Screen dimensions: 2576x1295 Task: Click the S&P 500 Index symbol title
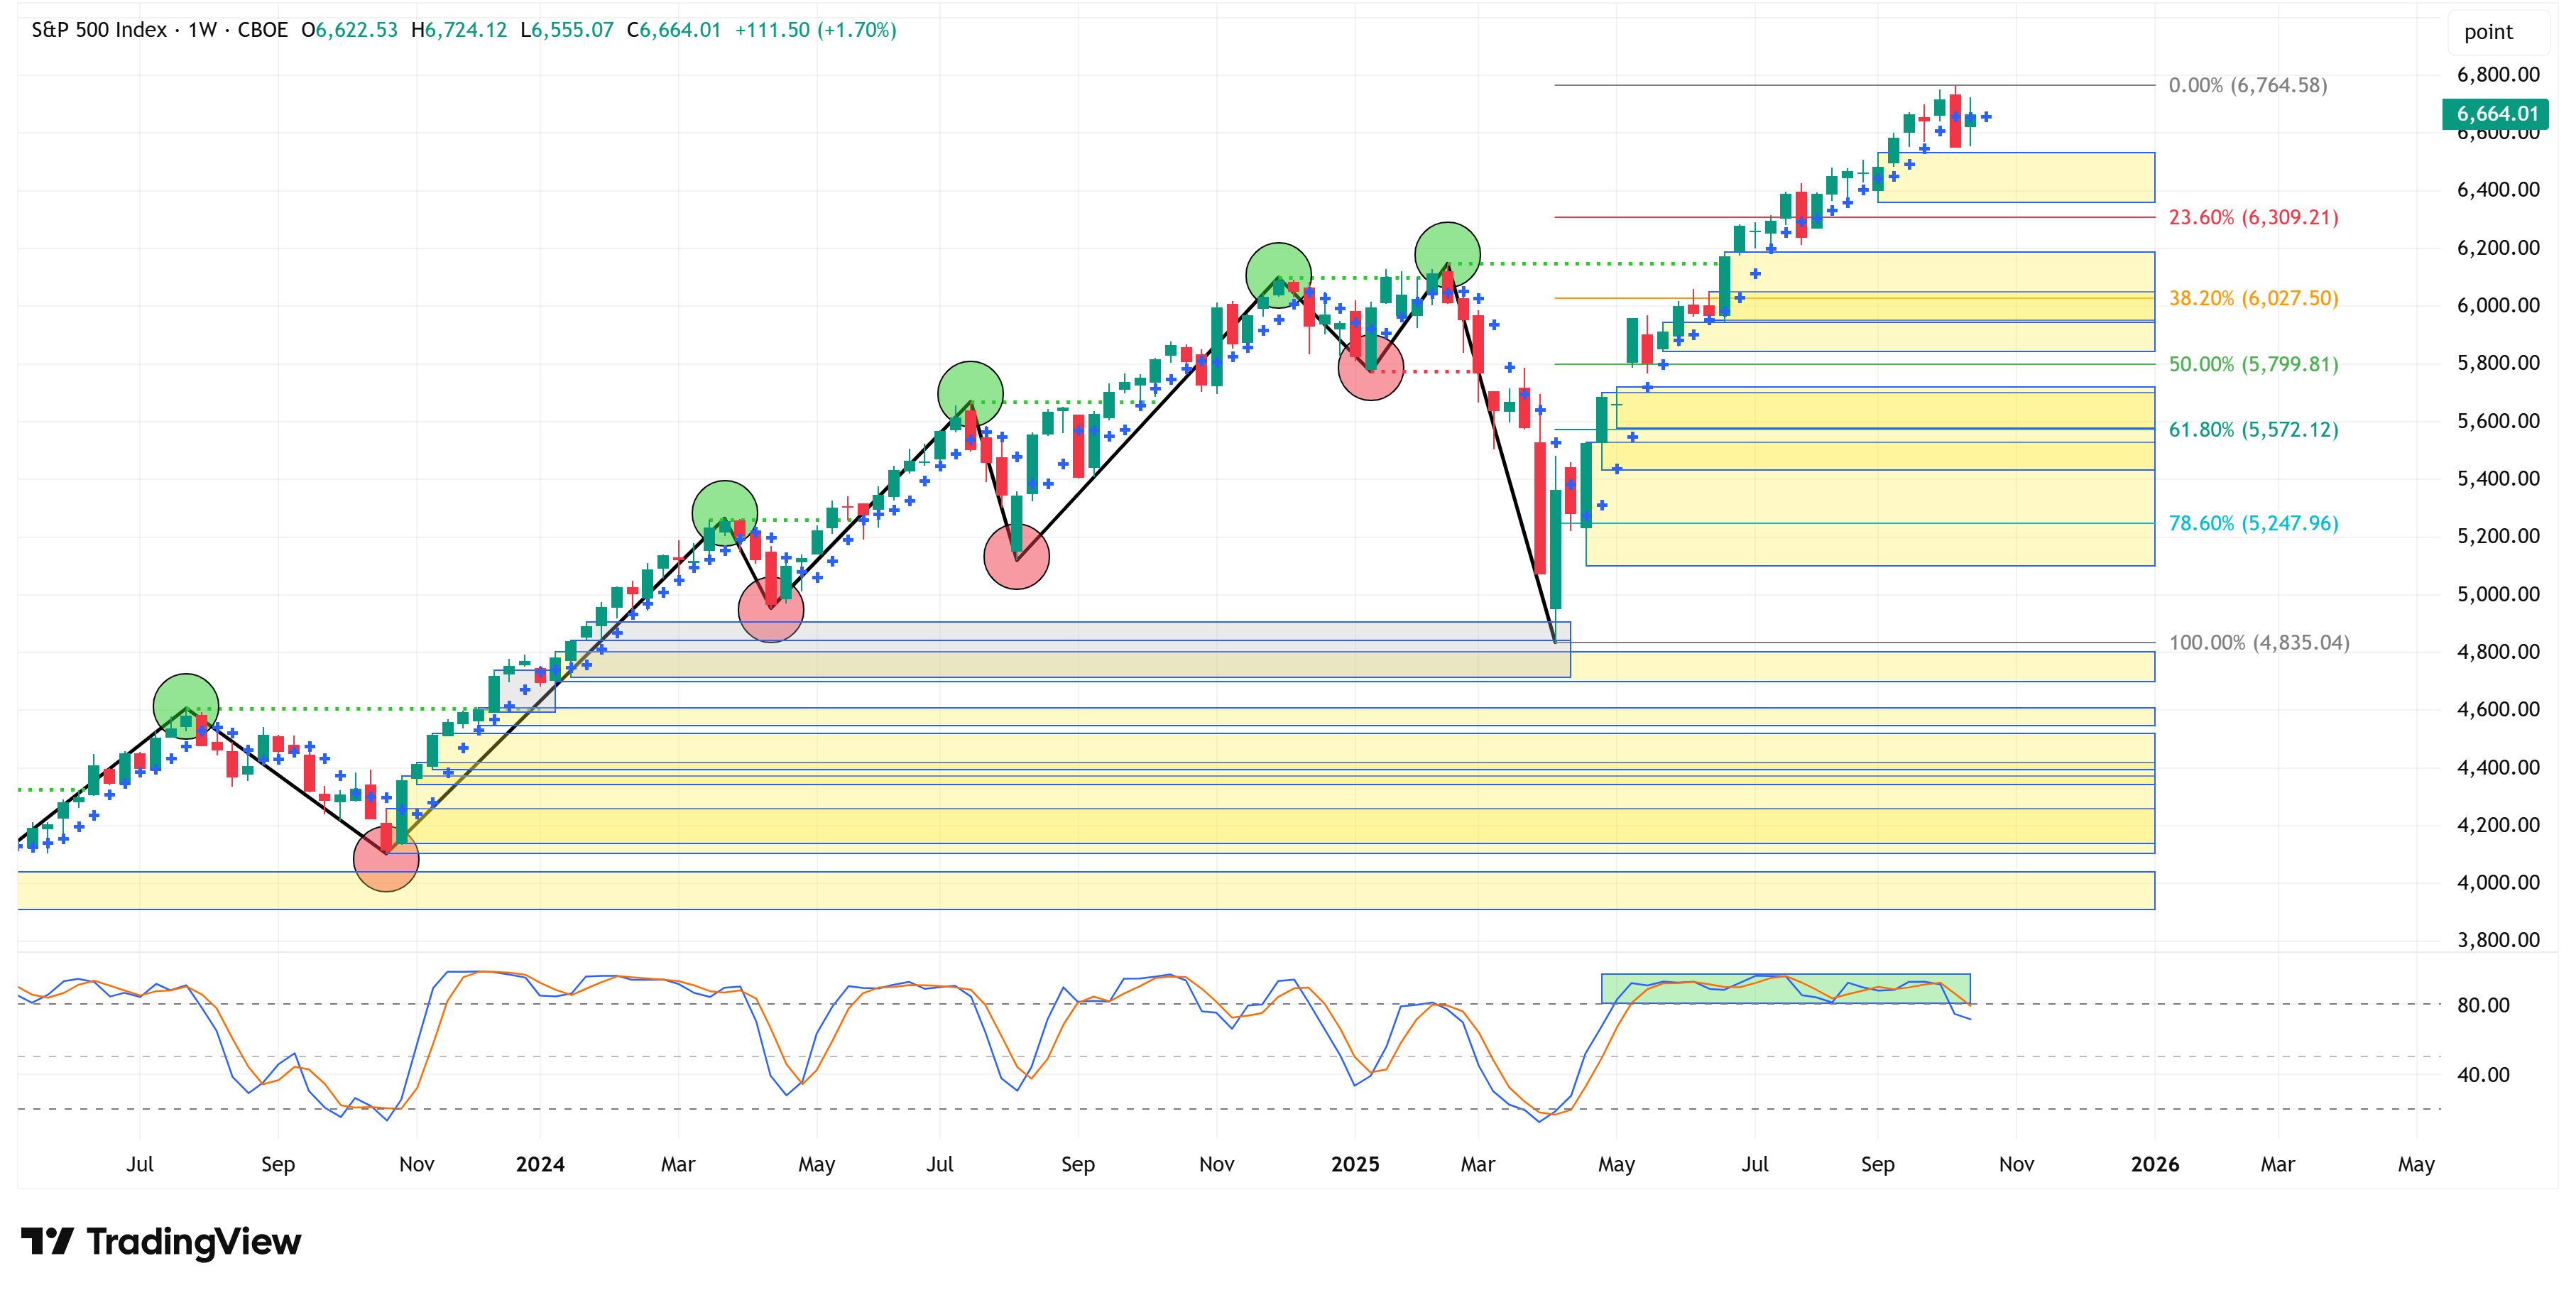tap(99, 30)
